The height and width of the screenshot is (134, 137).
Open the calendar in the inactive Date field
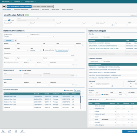tap(54, 20)
